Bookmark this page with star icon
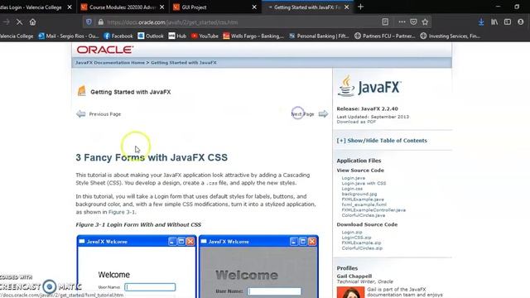Image resolution: width=530 pixels, height=298 pixels. pyautogui.click(x=425, y=22)
